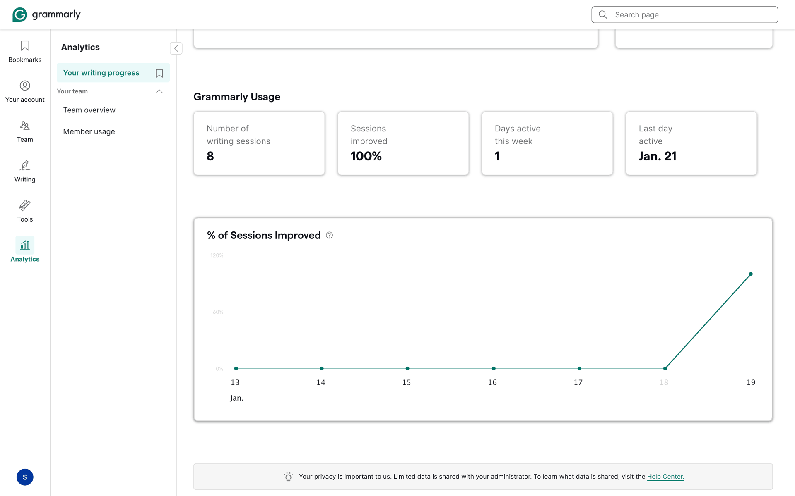The image size is (795, 496).
Task: Click the search magnifier icon
Action: (x=603, y=14)
